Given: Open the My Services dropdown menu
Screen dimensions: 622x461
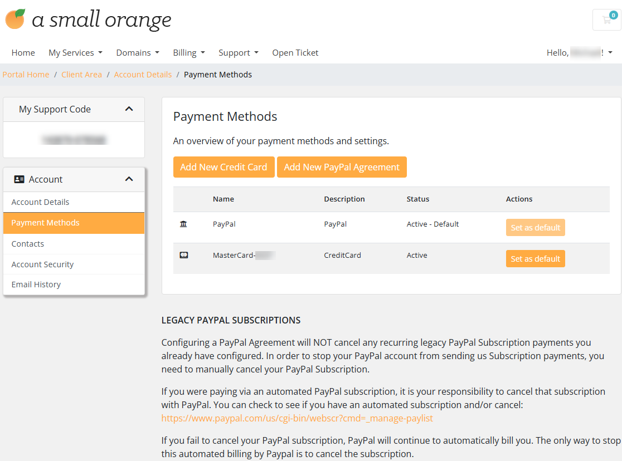Looking at the screenshot, I should 75,53.
